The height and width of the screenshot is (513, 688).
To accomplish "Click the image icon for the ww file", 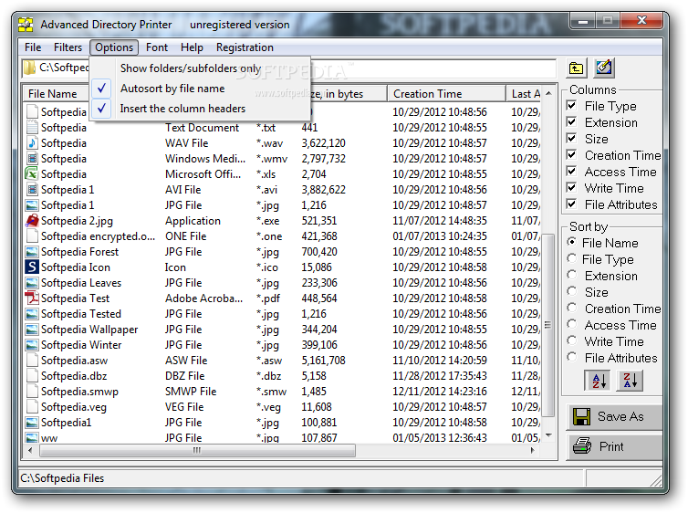I will pos(32,437).
